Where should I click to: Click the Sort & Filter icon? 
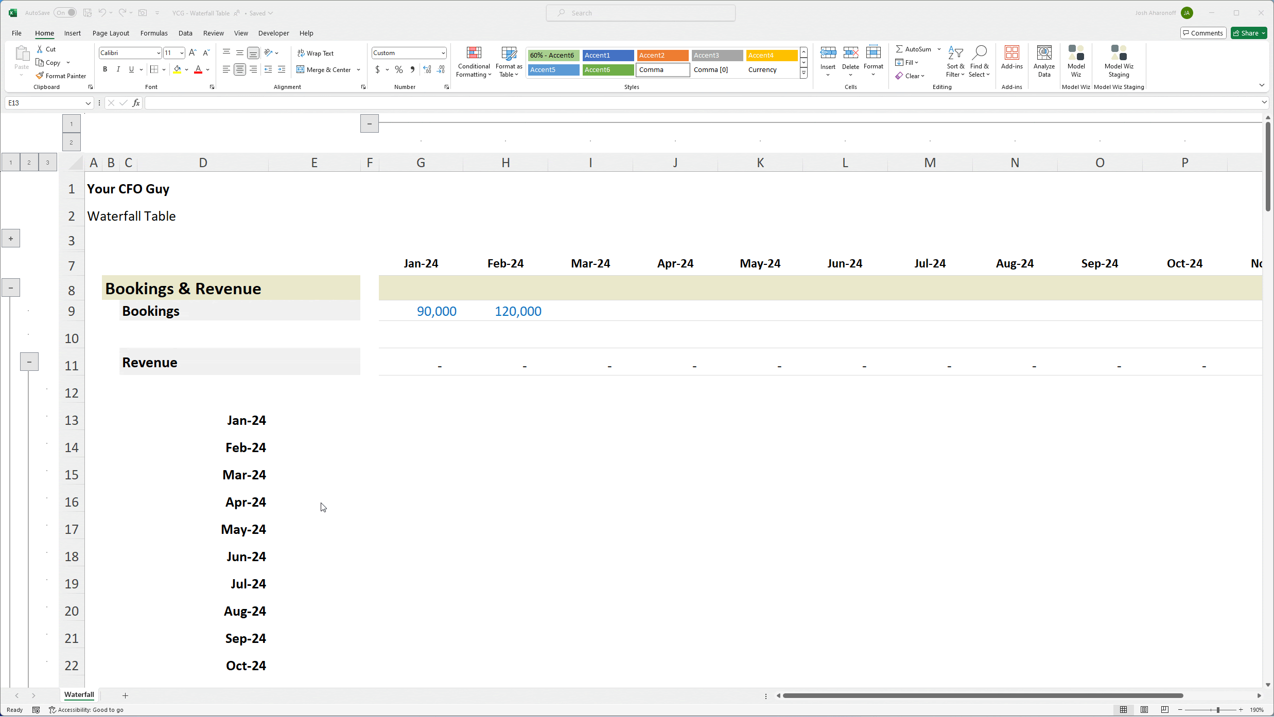point(954,62)
